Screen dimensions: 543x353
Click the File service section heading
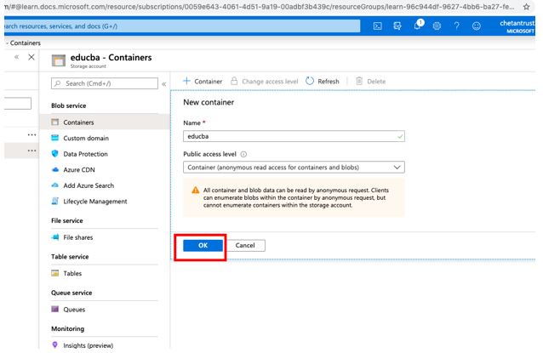point(67,220)
